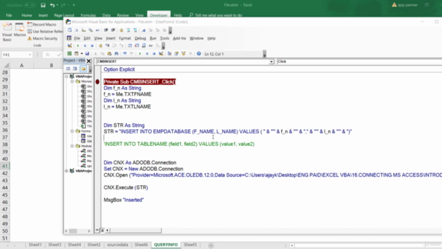Toggle the breakpoint dot beside Private Sub line

click(97, 82)
